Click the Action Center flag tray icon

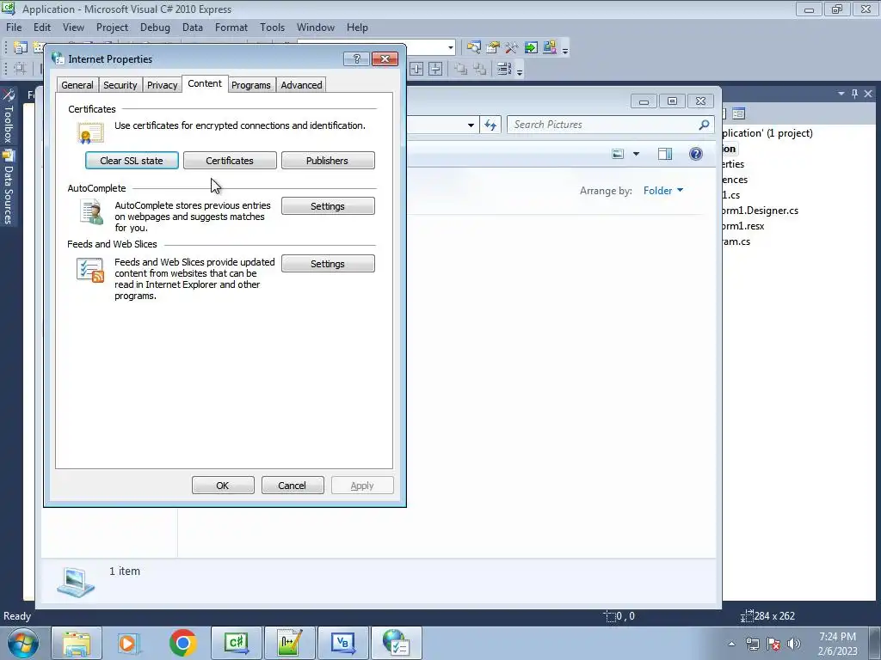[x=773, y=643]
